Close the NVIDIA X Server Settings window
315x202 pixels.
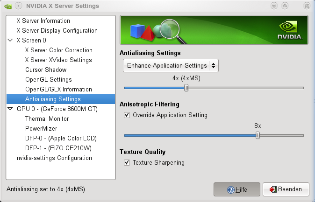pyautogui.click(x=307, y=6)
